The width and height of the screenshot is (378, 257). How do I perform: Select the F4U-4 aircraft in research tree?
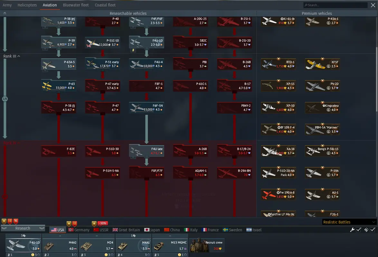[146, 64]
